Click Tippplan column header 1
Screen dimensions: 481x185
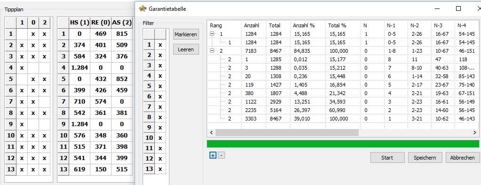pyautogui.click(x=22, y=23)
